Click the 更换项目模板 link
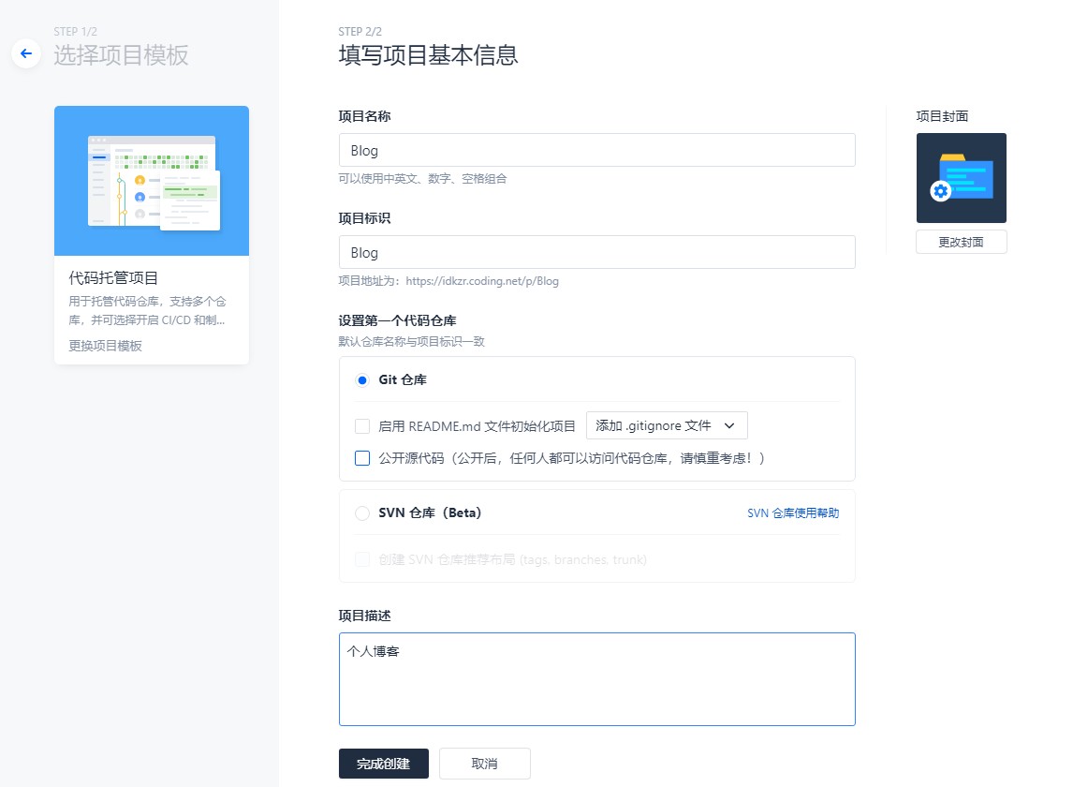The width and height of the screenshot is (1073, 787). click(105, 346)
